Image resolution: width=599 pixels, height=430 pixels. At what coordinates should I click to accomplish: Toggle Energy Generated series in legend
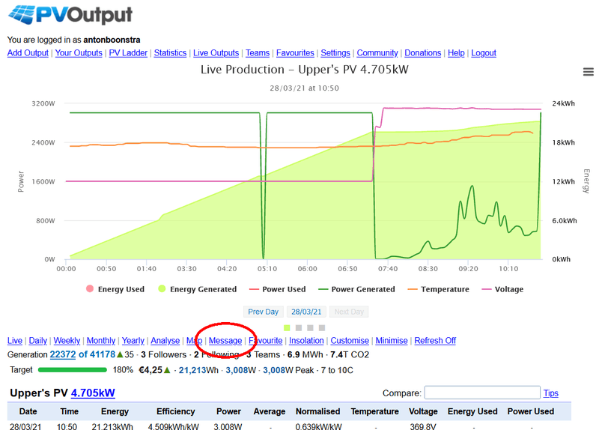coord(198,289)
